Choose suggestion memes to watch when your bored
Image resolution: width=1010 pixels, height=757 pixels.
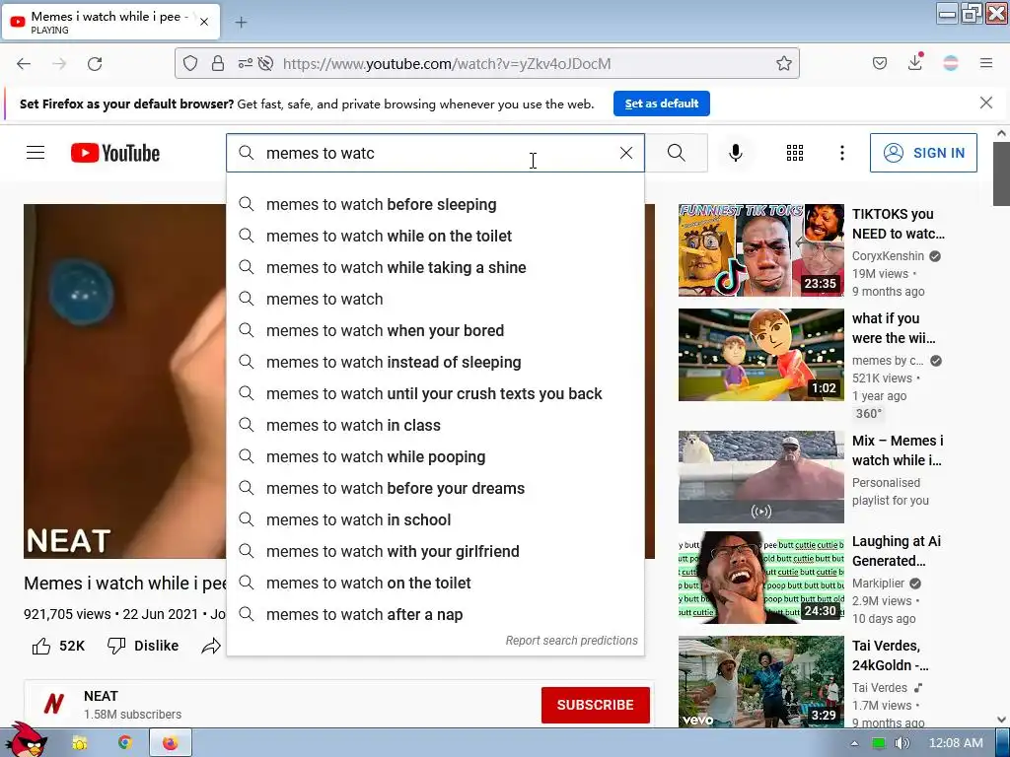435,330
